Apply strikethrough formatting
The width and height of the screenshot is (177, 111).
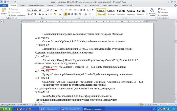40,14
